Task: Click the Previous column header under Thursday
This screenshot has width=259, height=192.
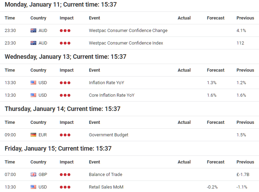Action: click(x=245, y=122)
